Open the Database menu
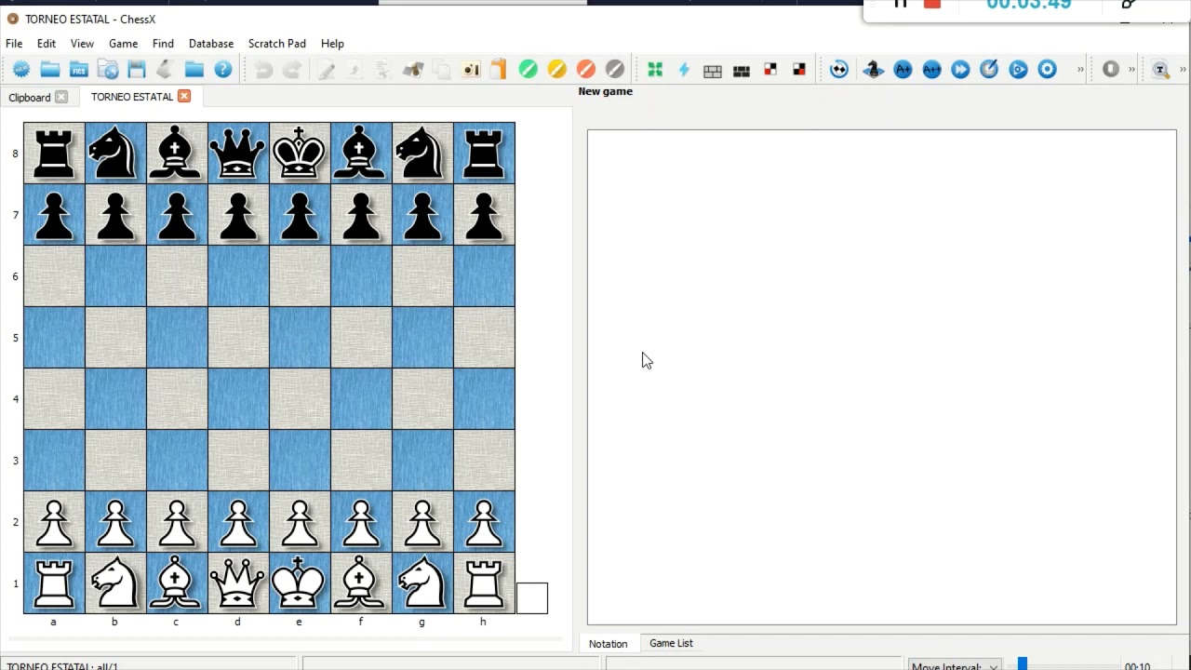 211,44
